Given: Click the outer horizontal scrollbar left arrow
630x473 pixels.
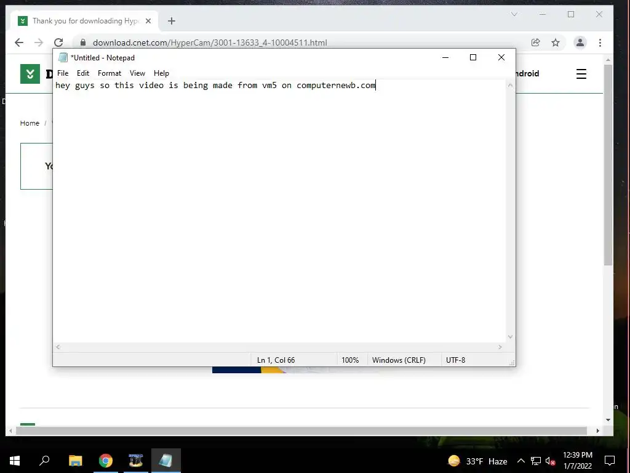Looking at the screenshot, I should [x=10, y=431].
